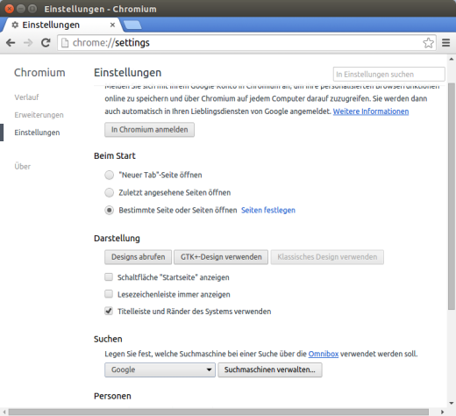This screenshot has width=456, height=416.
Task: Open the Google search engine dropdown
Action: pos(160,369)
